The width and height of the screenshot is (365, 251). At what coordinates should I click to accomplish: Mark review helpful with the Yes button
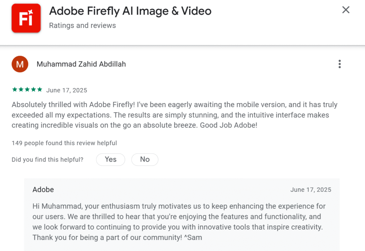(110, 159)
